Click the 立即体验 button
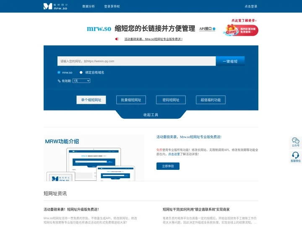Image resolution: width=302 pixels, height=227 pixels. tap(168, 166)
